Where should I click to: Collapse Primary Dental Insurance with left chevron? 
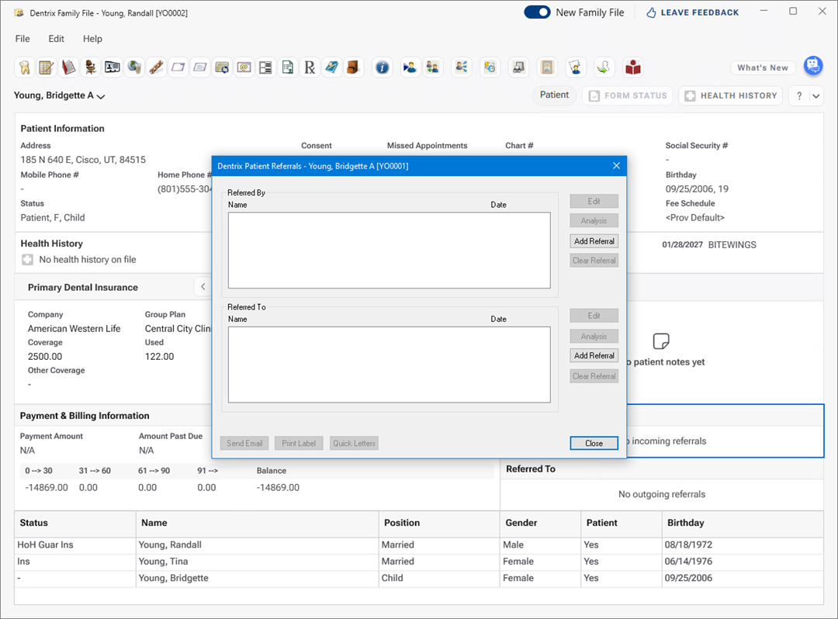pyautogui.click(x=203, y=287)
